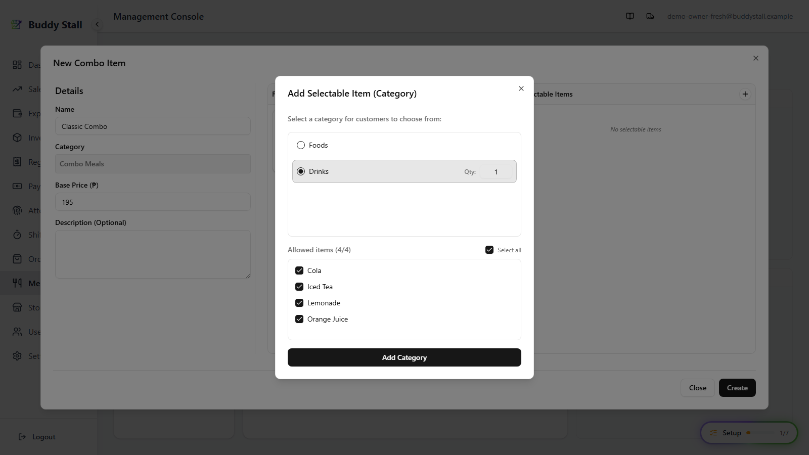Open the Stores shop sidebar icon

click(17, 307)
